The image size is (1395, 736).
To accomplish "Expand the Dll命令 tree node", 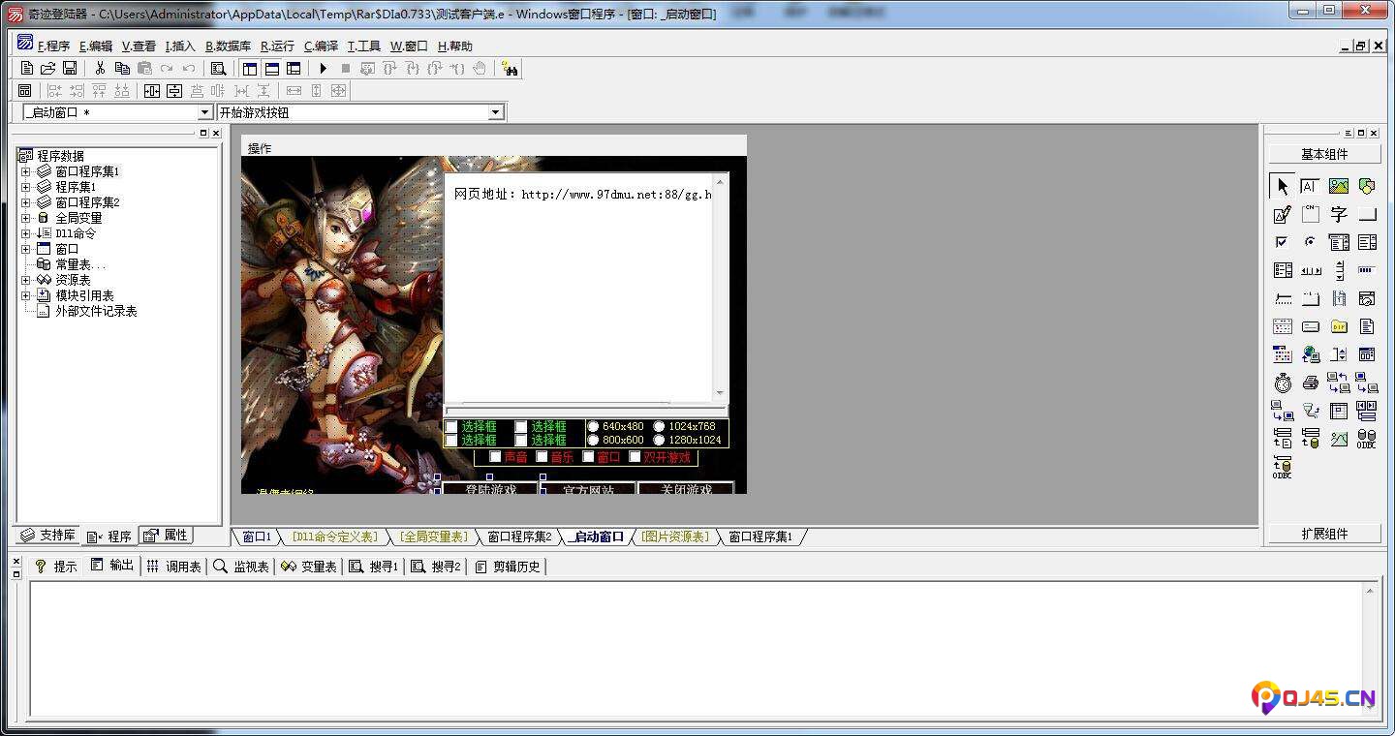I will [x=26, y=233].
